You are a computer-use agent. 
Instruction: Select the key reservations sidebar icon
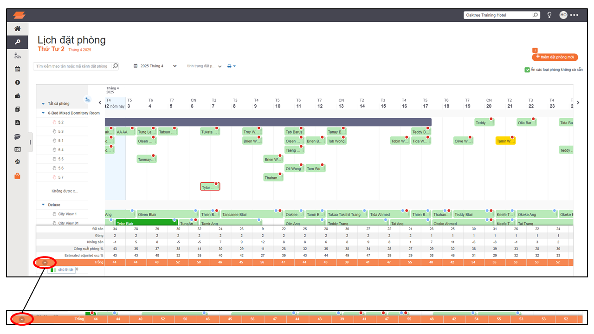18,42
